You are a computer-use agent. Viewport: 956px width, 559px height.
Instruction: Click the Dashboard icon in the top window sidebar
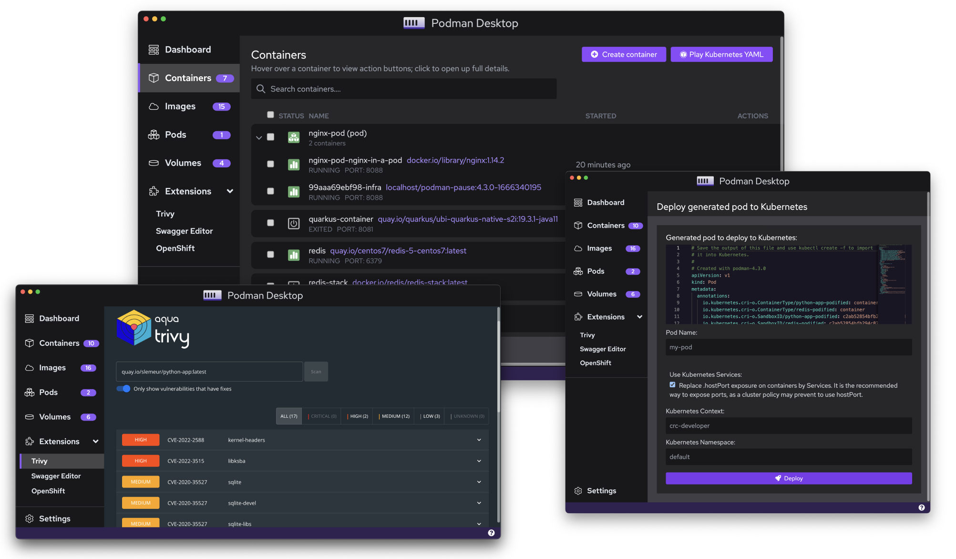click(154, 50)
